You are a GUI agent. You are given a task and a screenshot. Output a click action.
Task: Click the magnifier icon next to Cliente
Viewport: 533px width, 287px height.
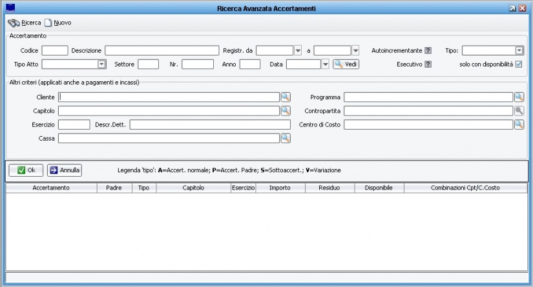point(285,97)
